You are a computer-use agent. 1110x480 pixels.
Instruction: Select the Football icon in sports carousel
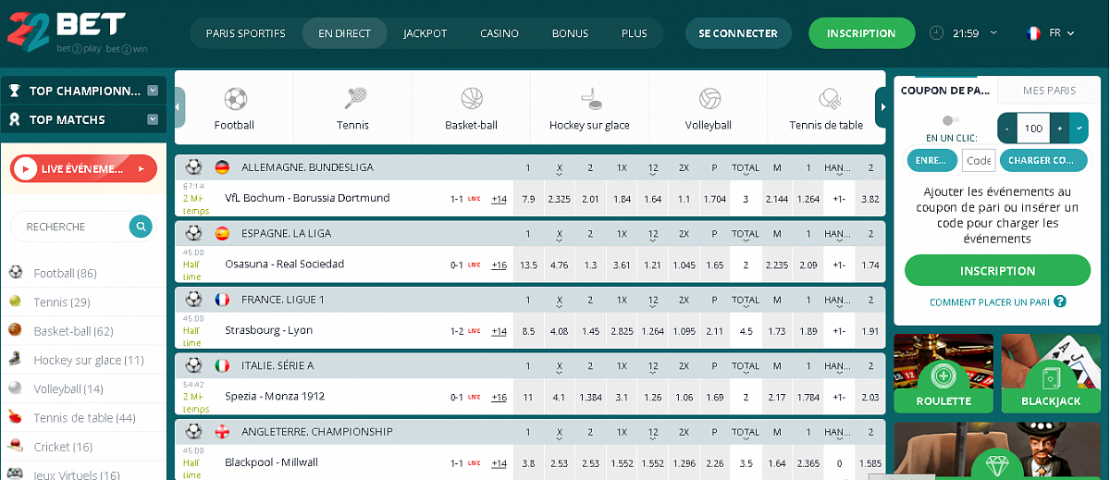pyautogui.click(x=235, y=98)
